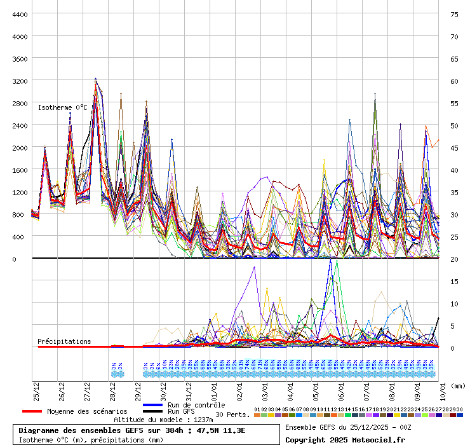The height and width of the screenshot is (445, 470).
Task: Click the snow risk icon labeled 61%
Action: pyautogui.click(x=241, y=374)
